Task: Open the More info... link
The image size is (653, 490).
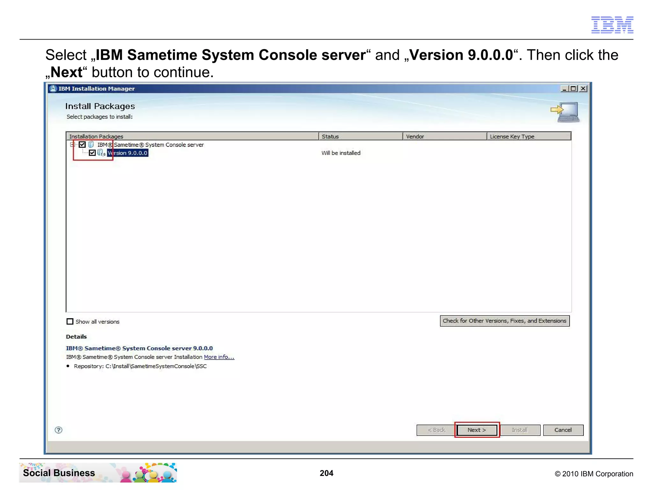Action: pyautogui.click(x=219, y=357)
